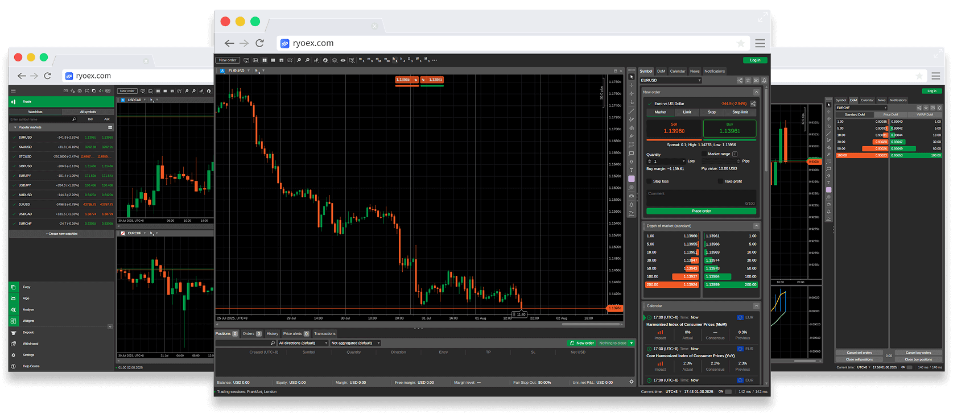Open All directions filter dropdown
Screen dimensions: 953x414
pos(303,343)
